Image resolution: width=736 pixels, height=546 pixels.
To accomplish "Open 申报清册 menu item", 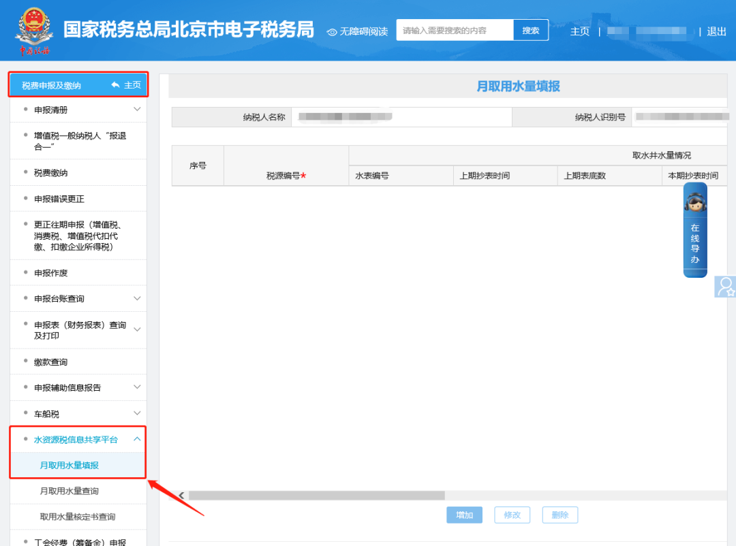I will pyautogui.click(x=78, y=110).
